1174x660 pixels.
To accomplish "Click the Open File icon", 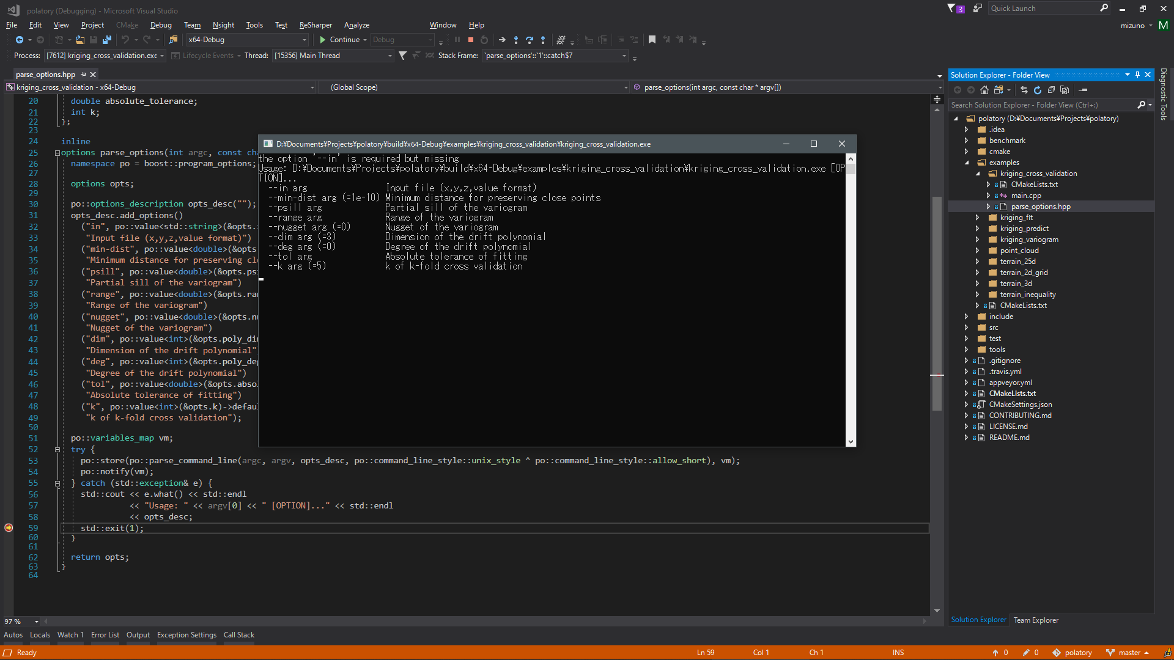I will [80, 40].
